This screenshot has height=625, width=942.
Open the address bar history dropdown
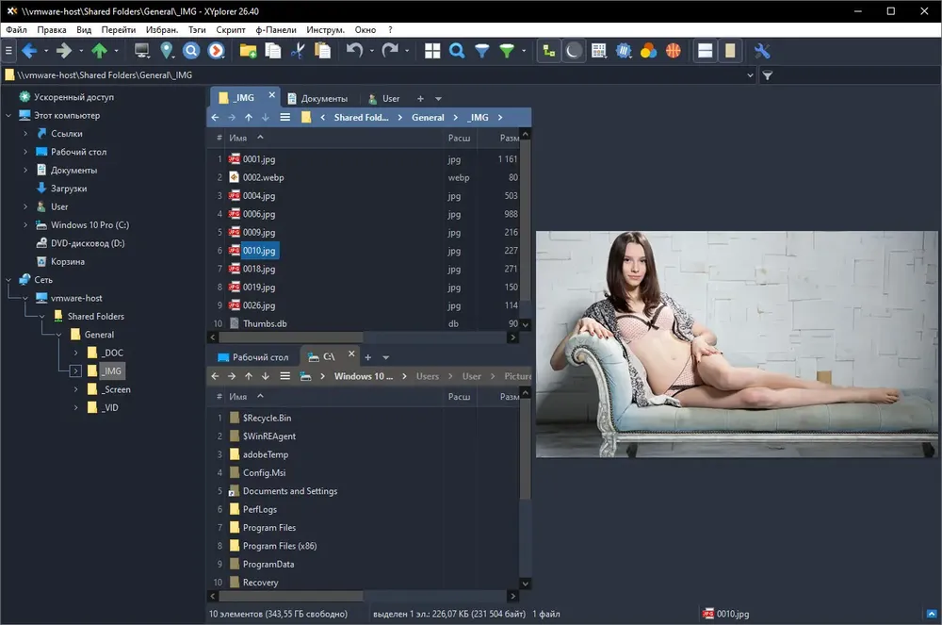click(750, 75)
